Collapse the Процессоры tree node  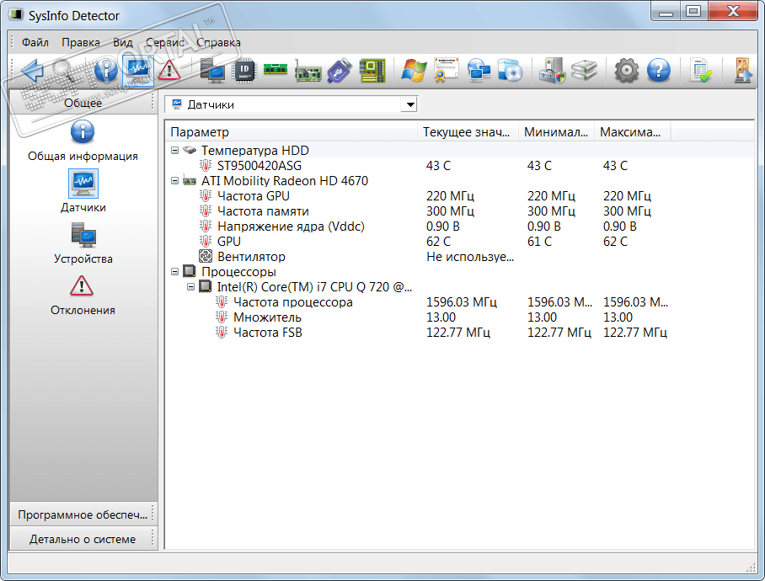click(174, 271)
